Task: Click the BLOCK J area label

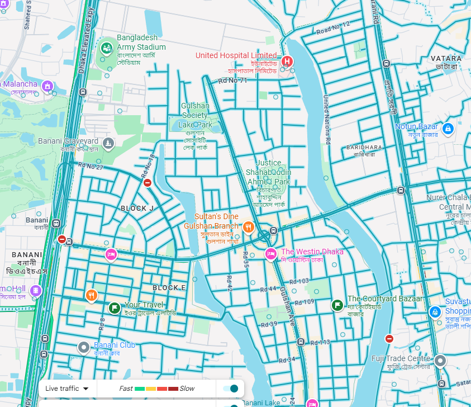Action: (137, 209)
